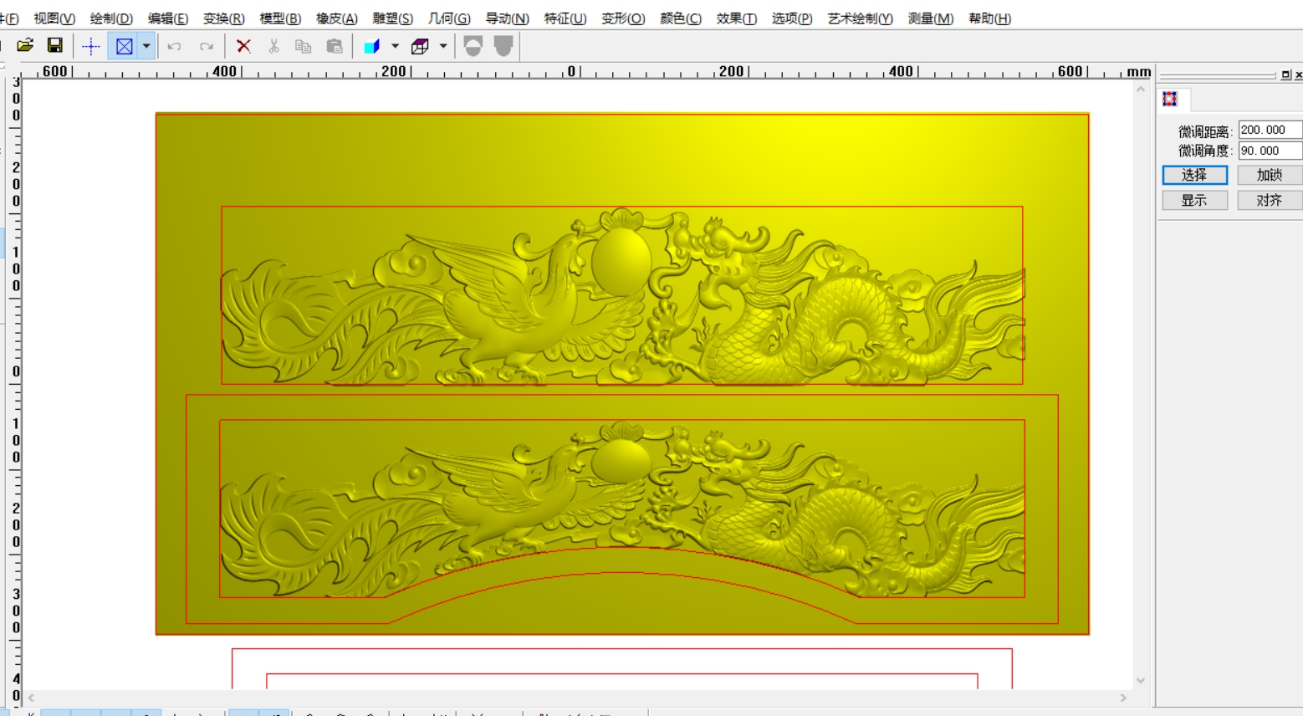Viewport: 1303px width, 716px height.
Task: Open the 选项(P) menu
Action: pos(792,18)
